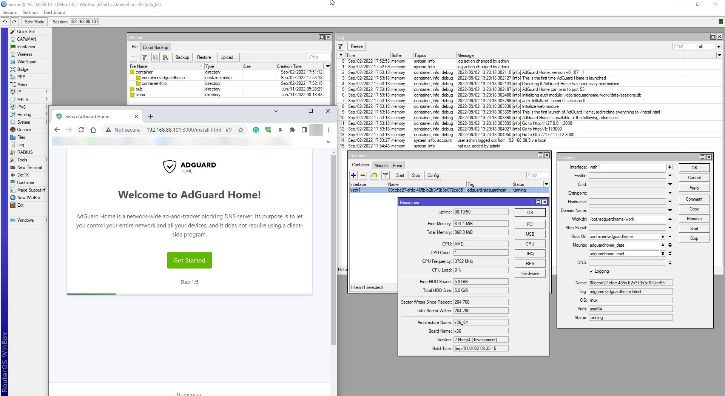The height and width of the screenshot is (396, 725).
Task: Open the Root Dir dropdown in Container dialog
Action: pos(663,236)
